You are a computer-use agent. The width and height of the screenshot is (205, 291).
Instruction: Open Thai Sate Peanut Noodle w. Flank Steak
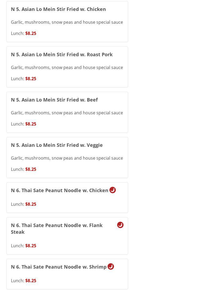click(57, 228)
